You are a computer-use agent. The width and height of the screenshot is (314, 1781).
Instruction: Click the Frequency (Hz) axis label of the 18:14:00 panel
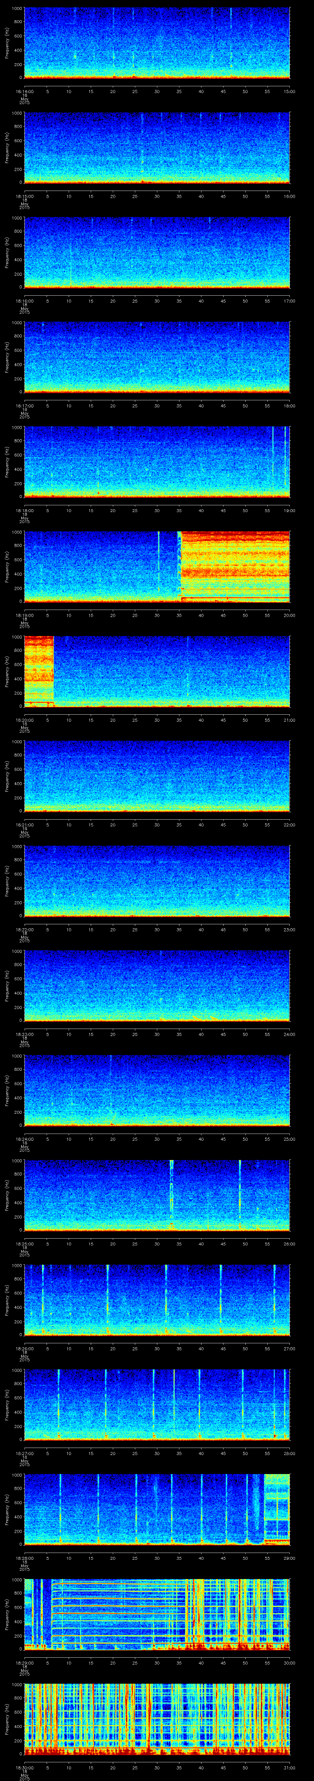(7, 43)
